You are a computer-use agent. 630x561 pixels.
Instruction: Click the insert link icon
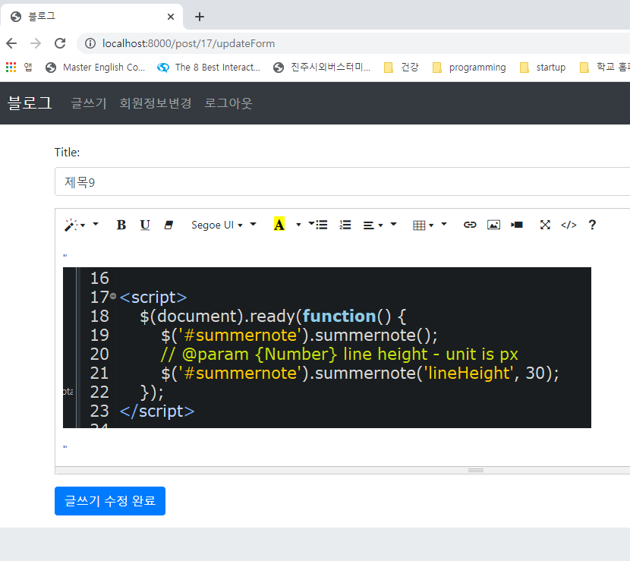point(470,225)
